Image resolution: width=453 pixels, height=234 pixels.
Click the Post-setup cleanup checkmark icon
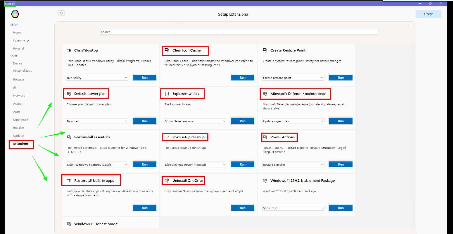(167, 137)
